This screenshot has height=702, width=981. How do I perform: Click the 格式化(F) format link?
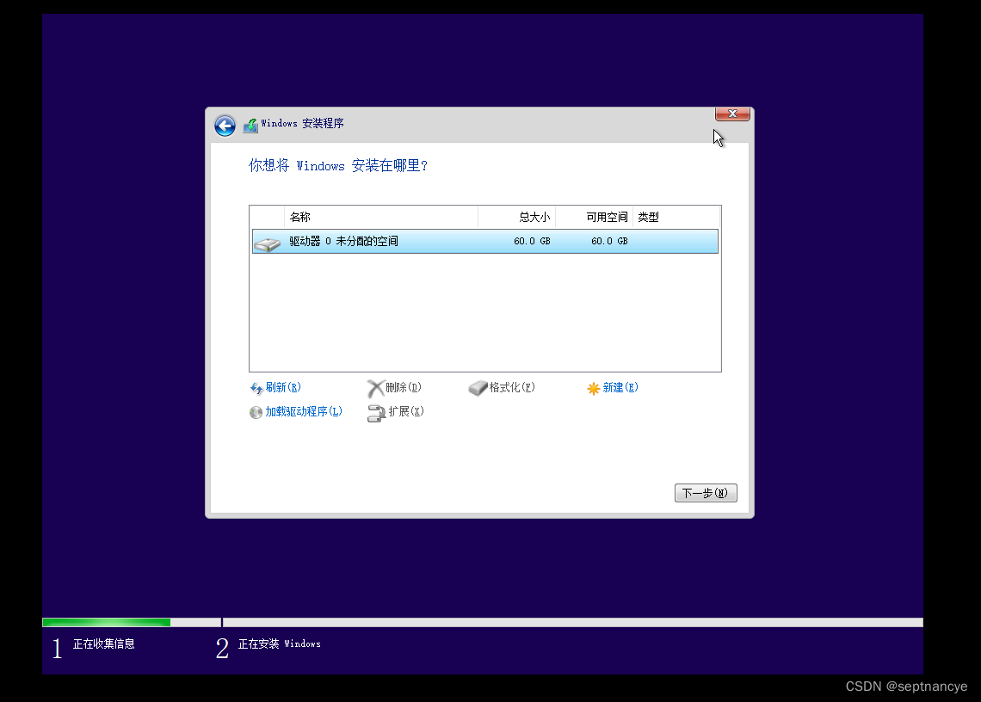(x=512, y=387)
